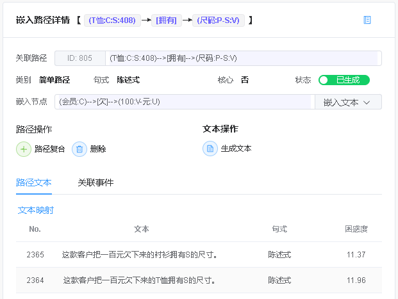Click perplexity value 11.96
Viewport: 398px width, 299px height.
356,280
